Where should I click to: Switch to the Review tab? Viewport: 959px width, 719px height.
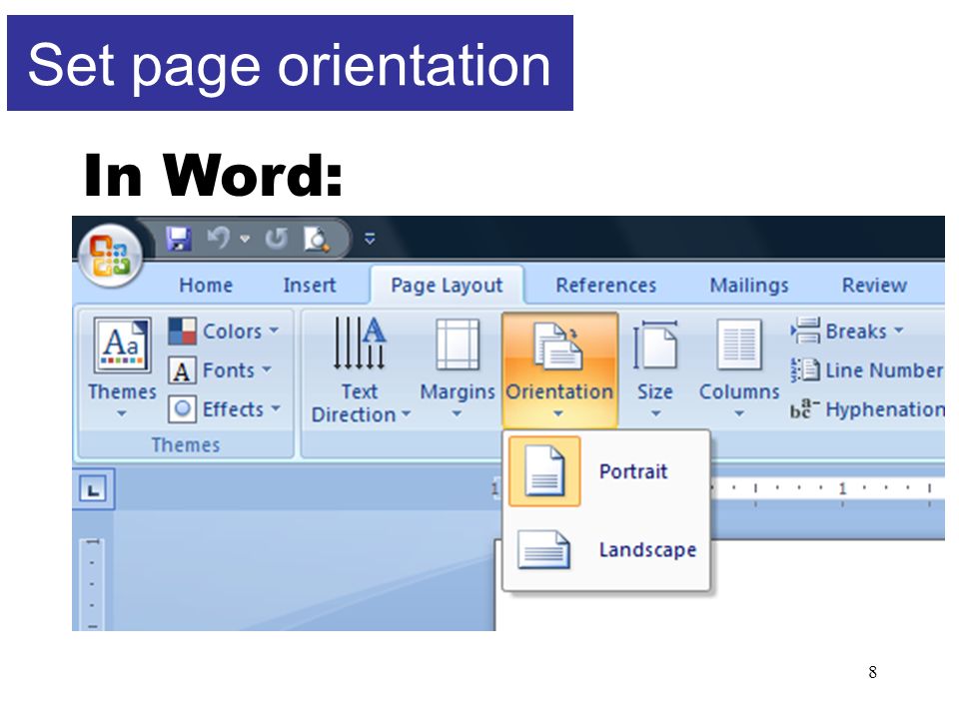click(x=875, y=285)
